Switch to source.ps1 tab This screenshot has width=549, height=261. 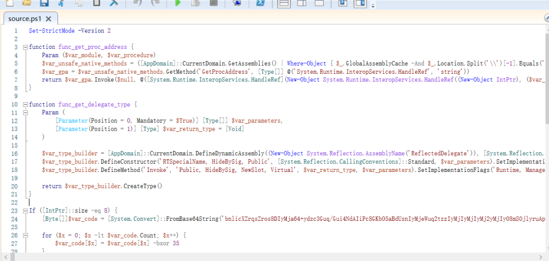pyautogui.click(x=25, y=19)
